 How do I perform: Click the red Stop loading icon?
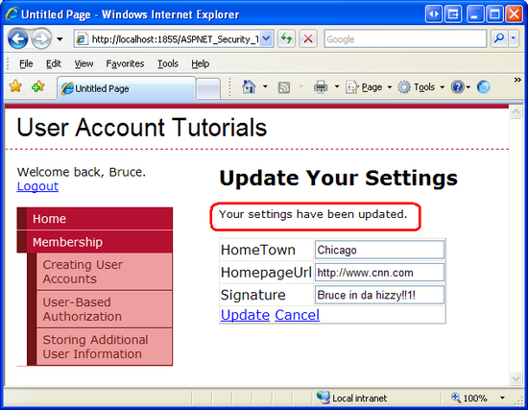pos(308,39)
